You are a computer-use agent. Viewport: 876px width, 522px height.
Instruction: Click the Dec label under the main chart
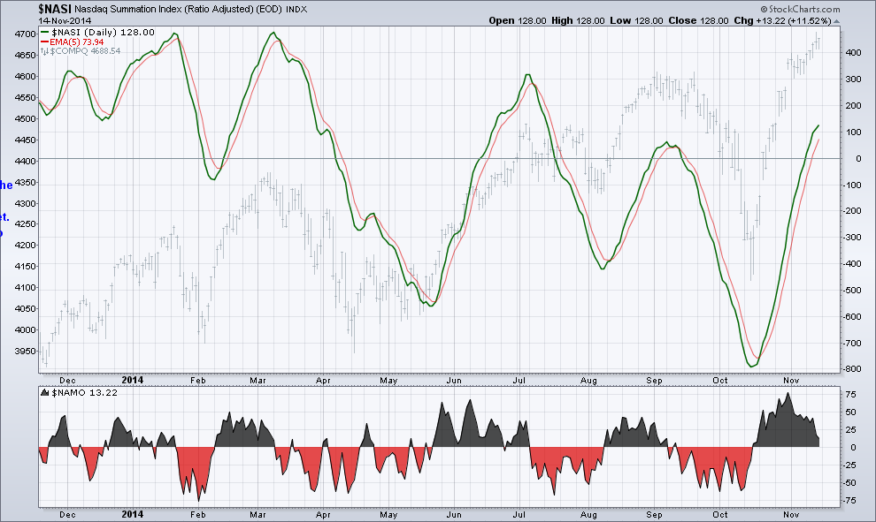(x=67, y=381)
